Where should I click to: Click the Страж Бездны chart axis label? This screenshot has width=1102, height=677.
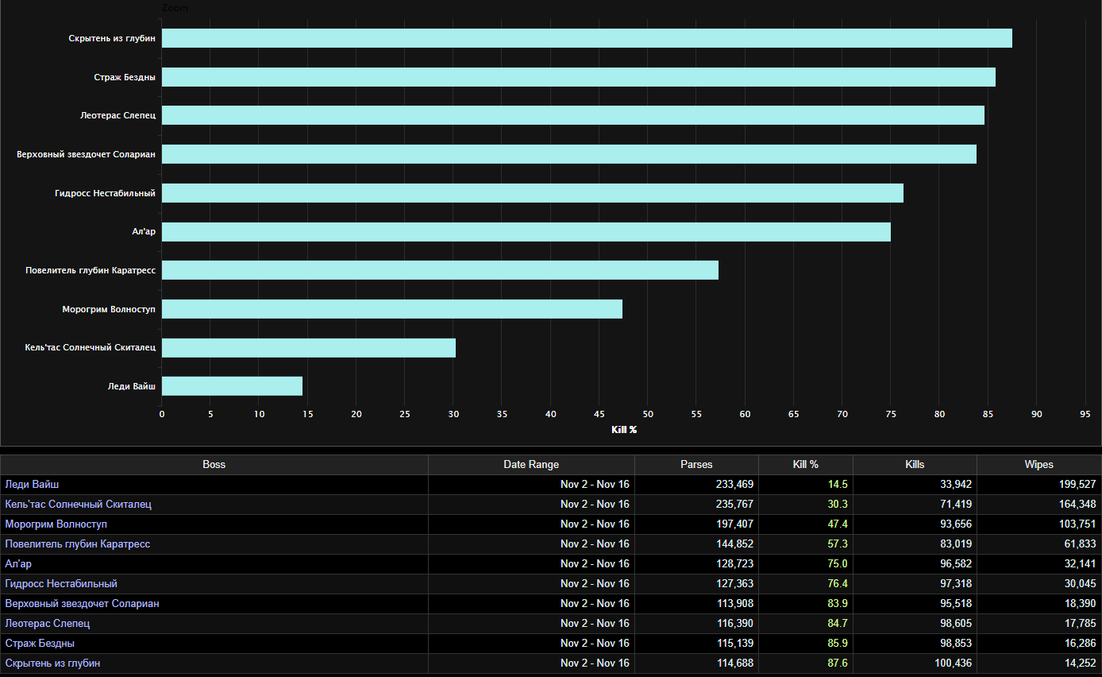pyautogui.click(x=125, y=77)
